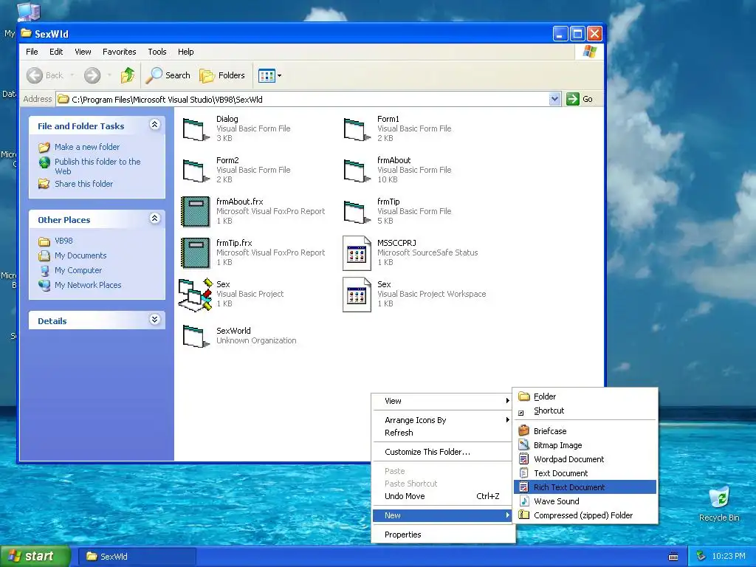The image size is (756, 567).
Task: Select the Sex Project Workspace file icon
Action: tap(357, 295)
